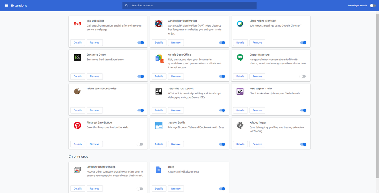This screenshot has width=379, height=193.
Task: Click the Pinterest Save Button icon
Action: tap(77, 126)
